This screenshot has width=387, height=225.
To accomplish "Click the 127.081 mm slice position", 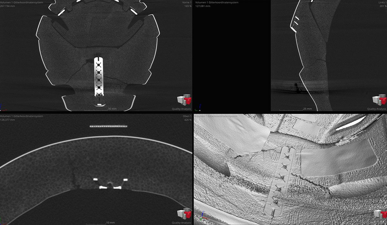I will click(x=203, y=6).
